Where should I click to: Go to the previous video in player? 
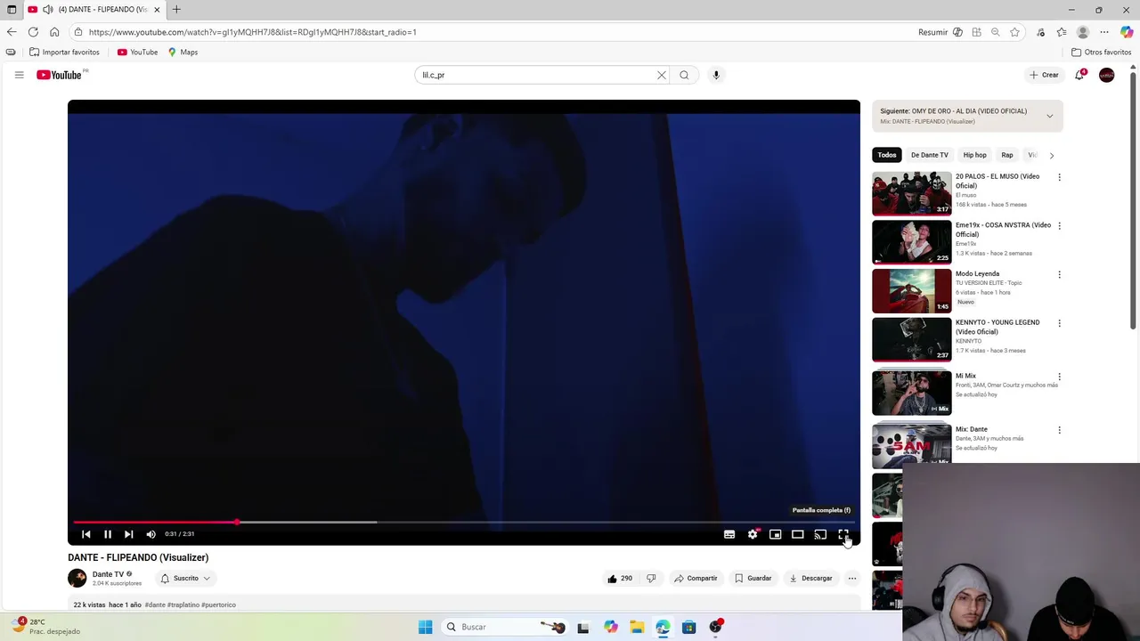(x=86, y=534)
